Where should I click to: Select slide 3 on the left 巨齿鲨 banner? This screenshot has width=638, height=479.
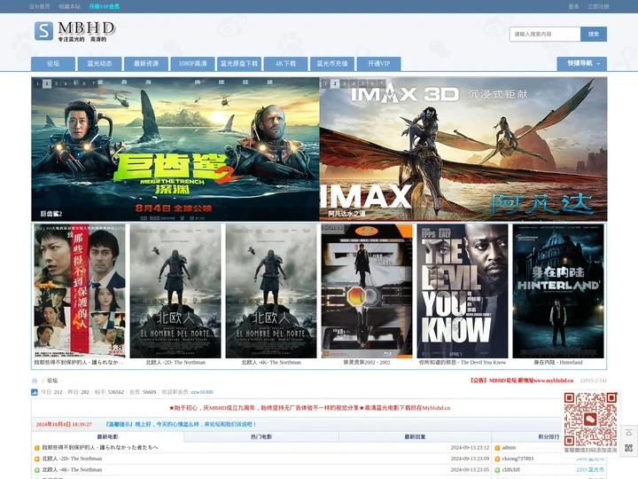tap(56, 83)
